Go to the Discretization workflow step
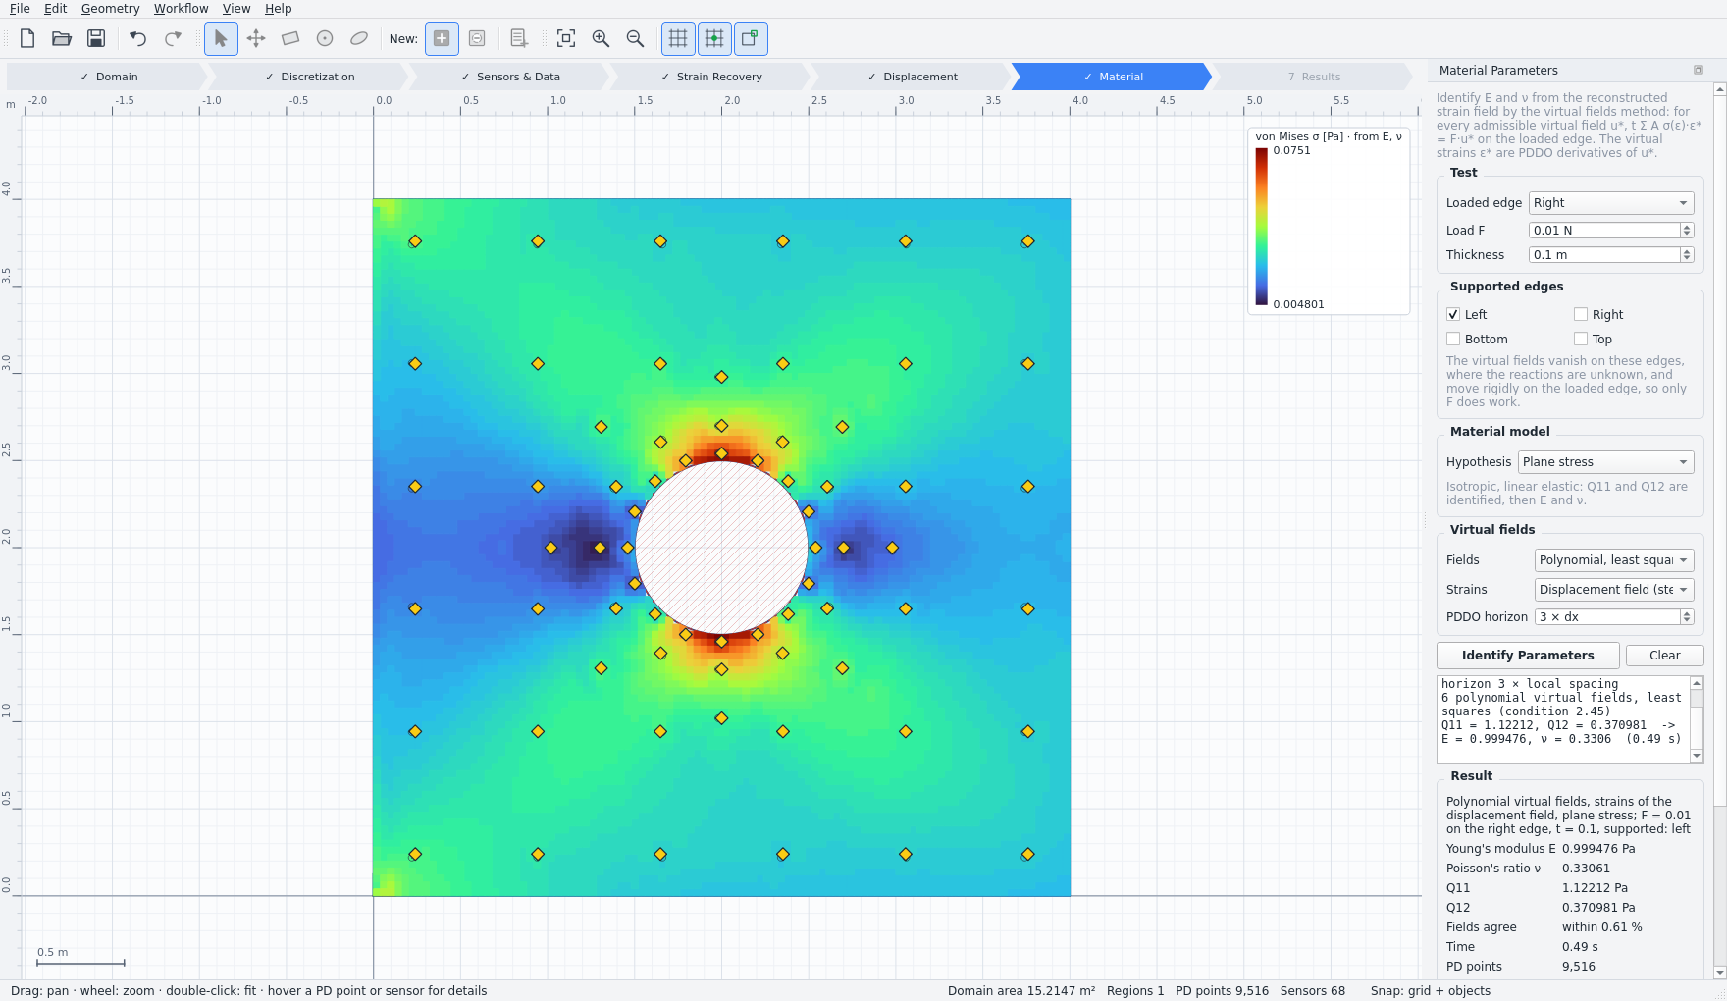 click(x=309, y=77)
